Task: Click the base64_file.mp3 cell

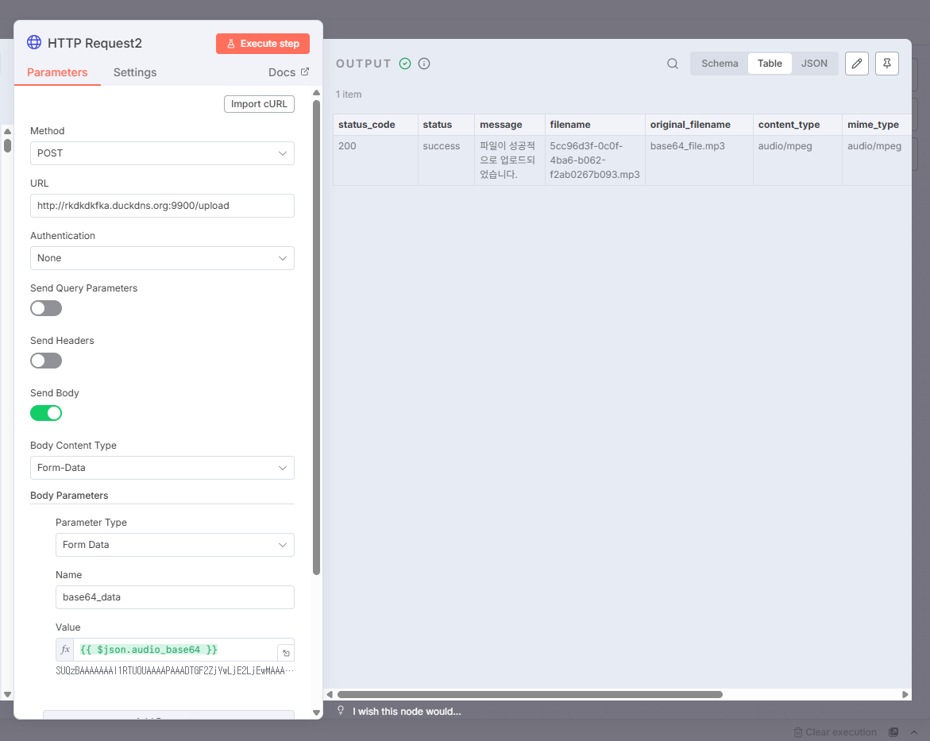Action: (x=699, y=160)
